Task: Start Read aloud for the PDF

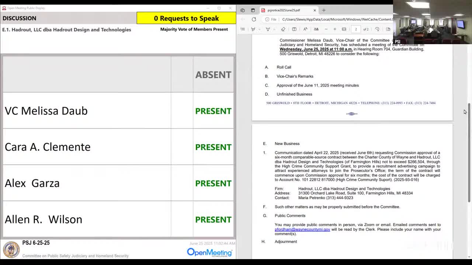Action: 305,29
